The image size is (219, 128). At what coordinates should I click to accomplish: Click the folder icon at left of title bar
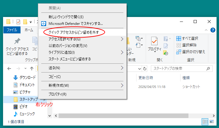coord(8,22)
